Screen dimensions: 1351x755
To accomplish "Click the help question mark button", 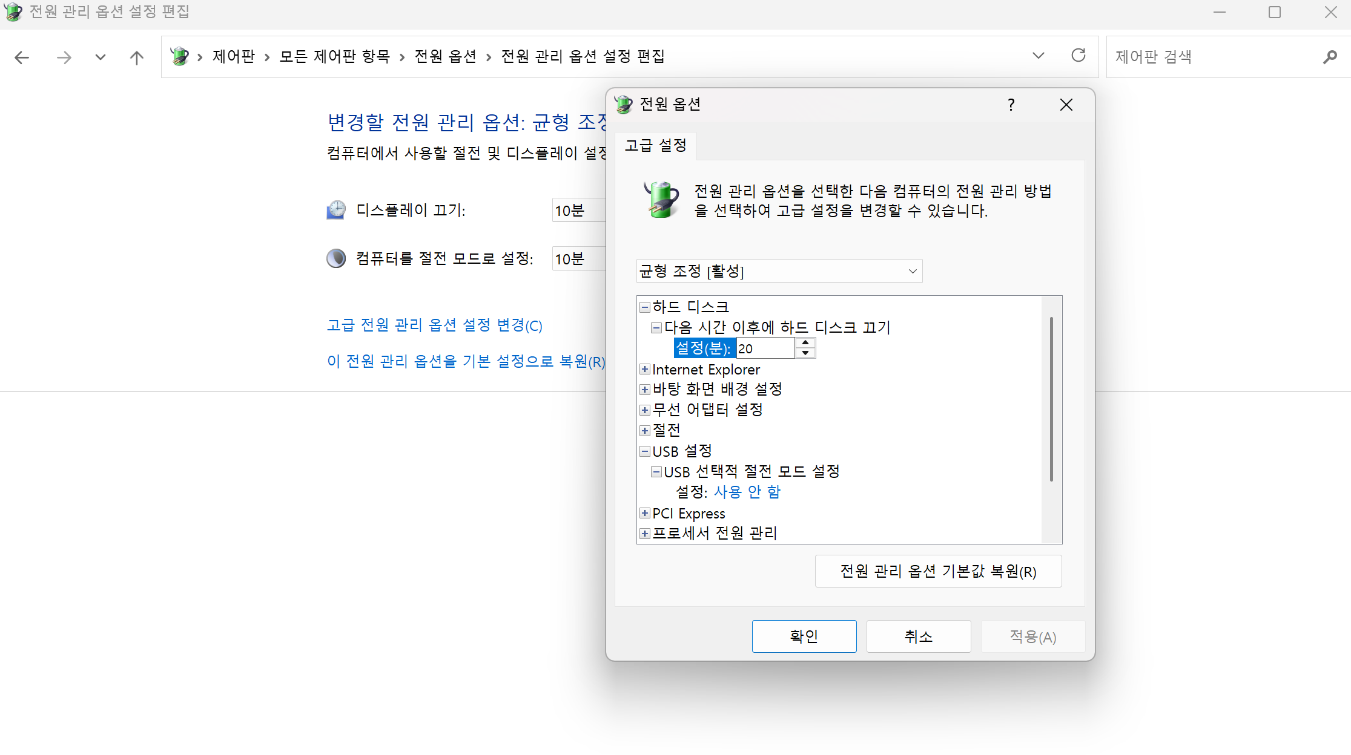I will (x=1011, y=105).
